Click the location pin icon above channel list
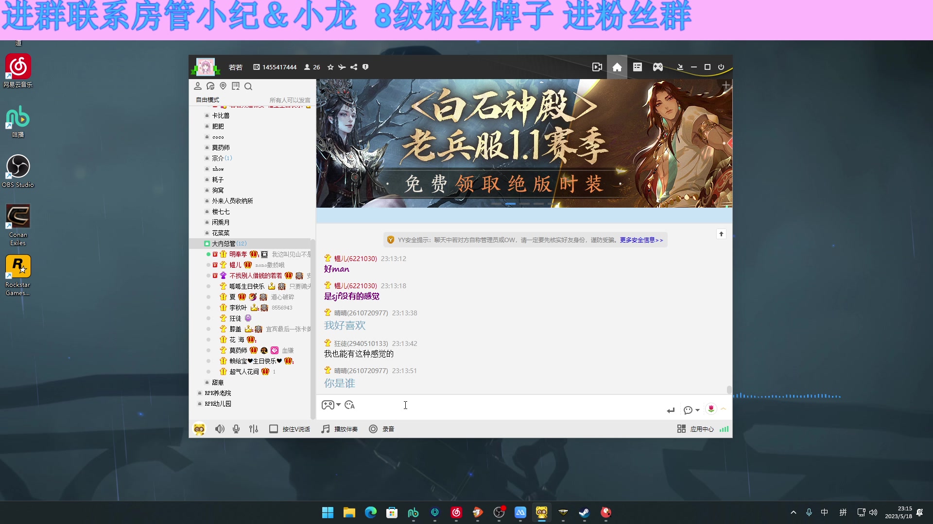This screenshot has height=524, width=933. click(x=223, y=86)
